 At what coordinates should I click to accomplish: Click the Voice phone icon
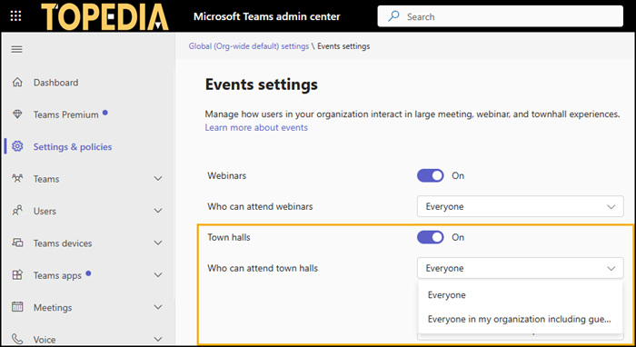(x=17, y=339)
